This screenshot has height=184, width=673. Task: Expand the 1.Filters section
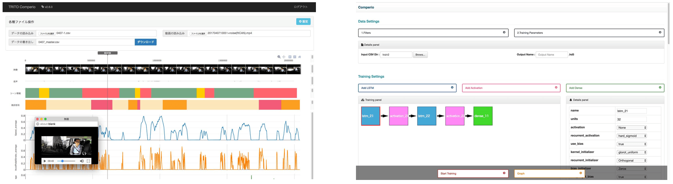click(433, 33)
